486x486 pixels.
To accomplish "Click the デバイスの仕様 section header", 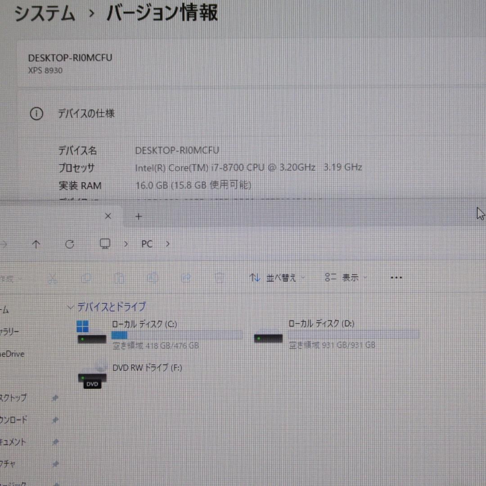I will [85, 114].
